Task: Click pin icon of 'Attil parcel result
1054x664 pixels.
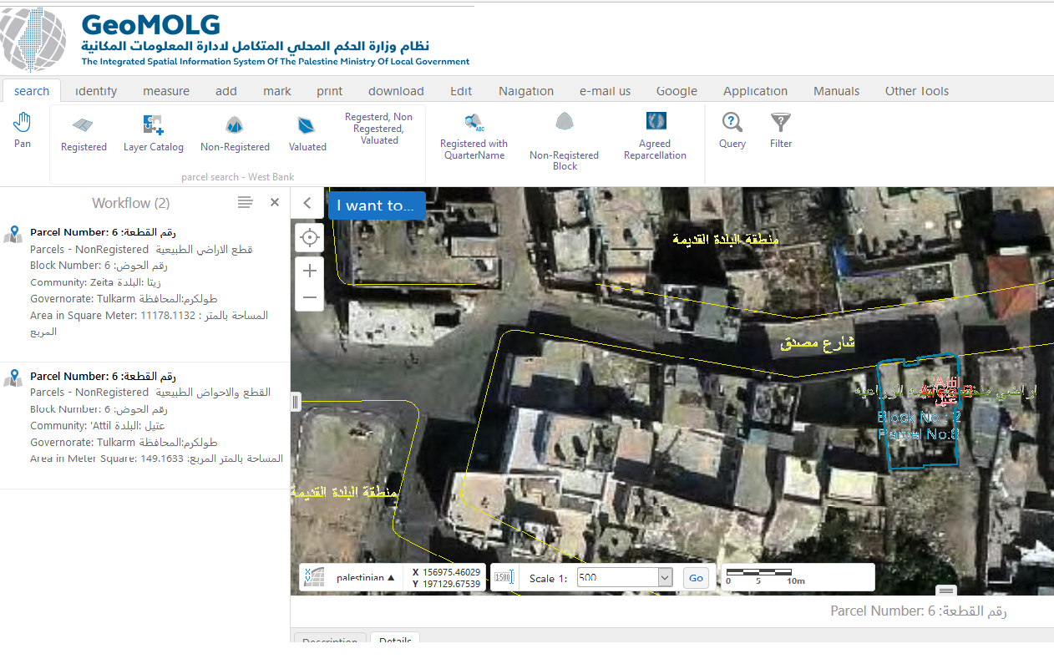Action: [x=13, y=378]
